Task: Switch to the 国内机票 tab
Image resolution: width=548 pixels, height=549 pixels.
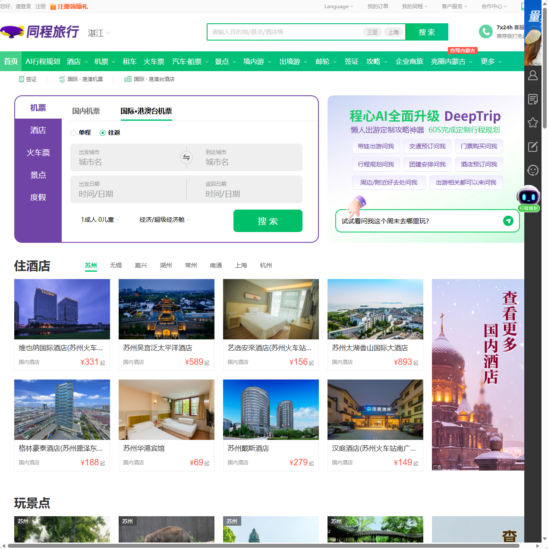Action: (x=86, y=111)
